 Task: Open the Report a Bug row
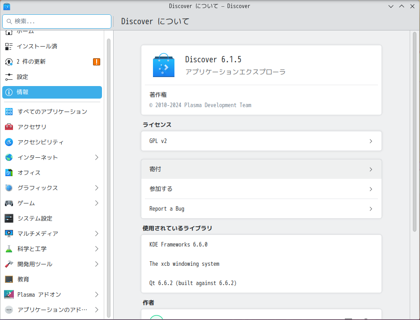261,209
